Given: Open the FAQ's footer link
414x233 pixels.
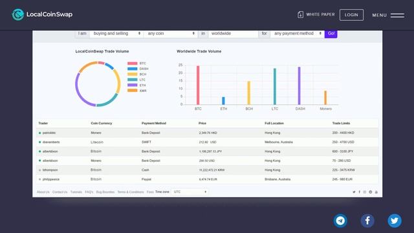Looking at the screenshot, I should (89, 192).
